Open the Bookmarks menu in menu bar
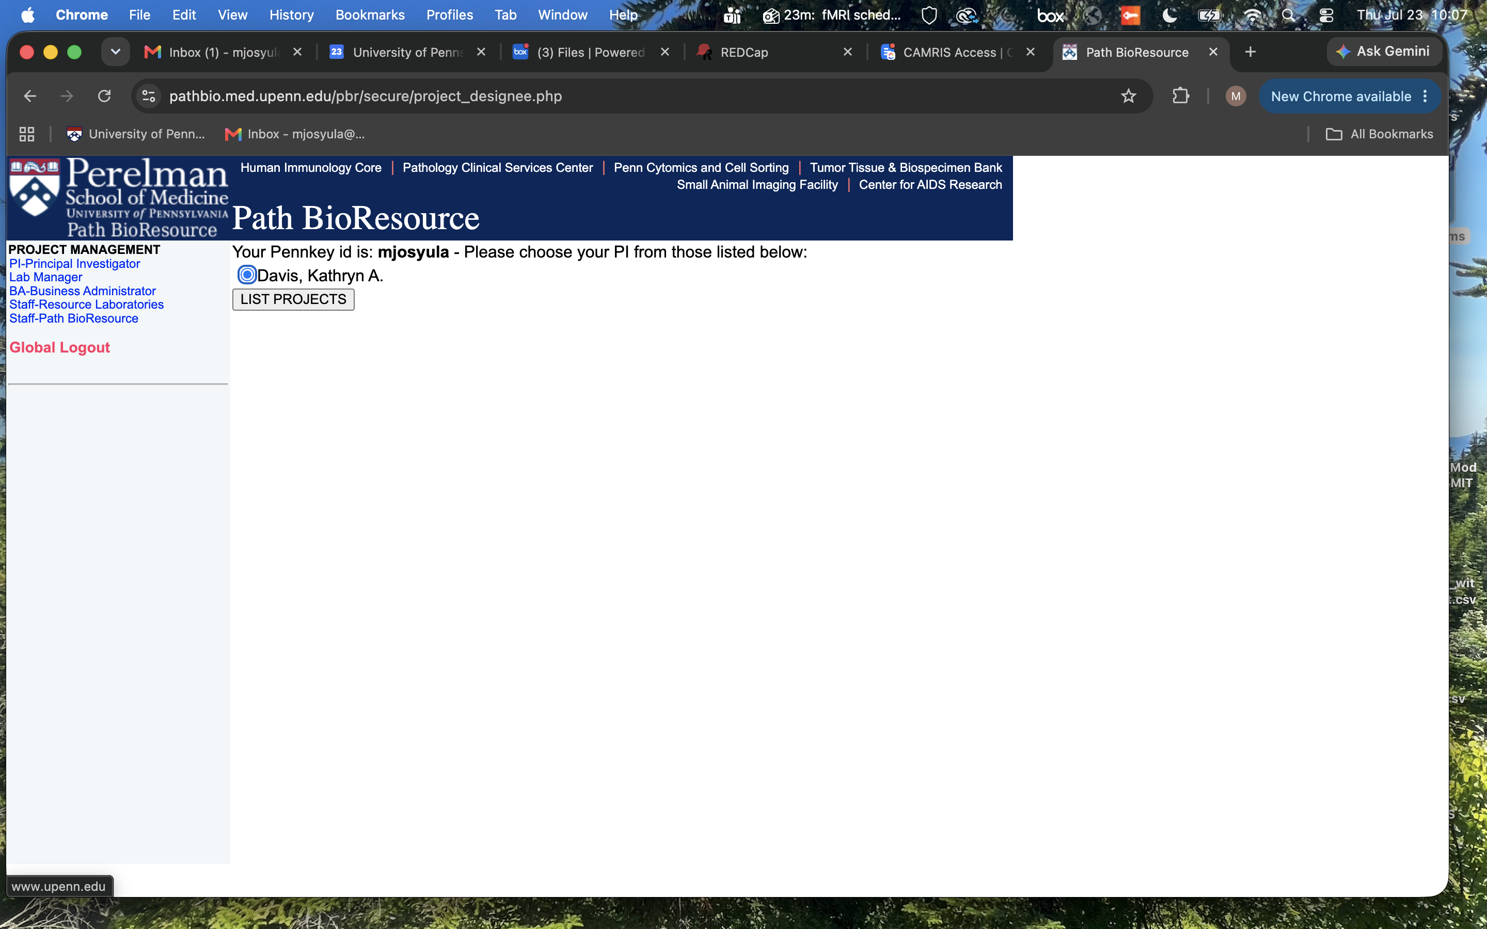Screen dimensions: 1487x929 pos(370,15)
